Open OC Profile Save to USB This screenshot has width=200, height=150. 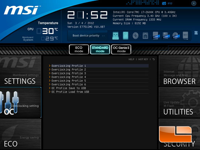(x=99, y=88)
